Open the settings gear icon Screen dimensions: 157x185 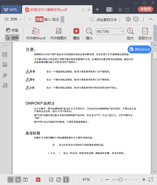click(x=128, y=19)
